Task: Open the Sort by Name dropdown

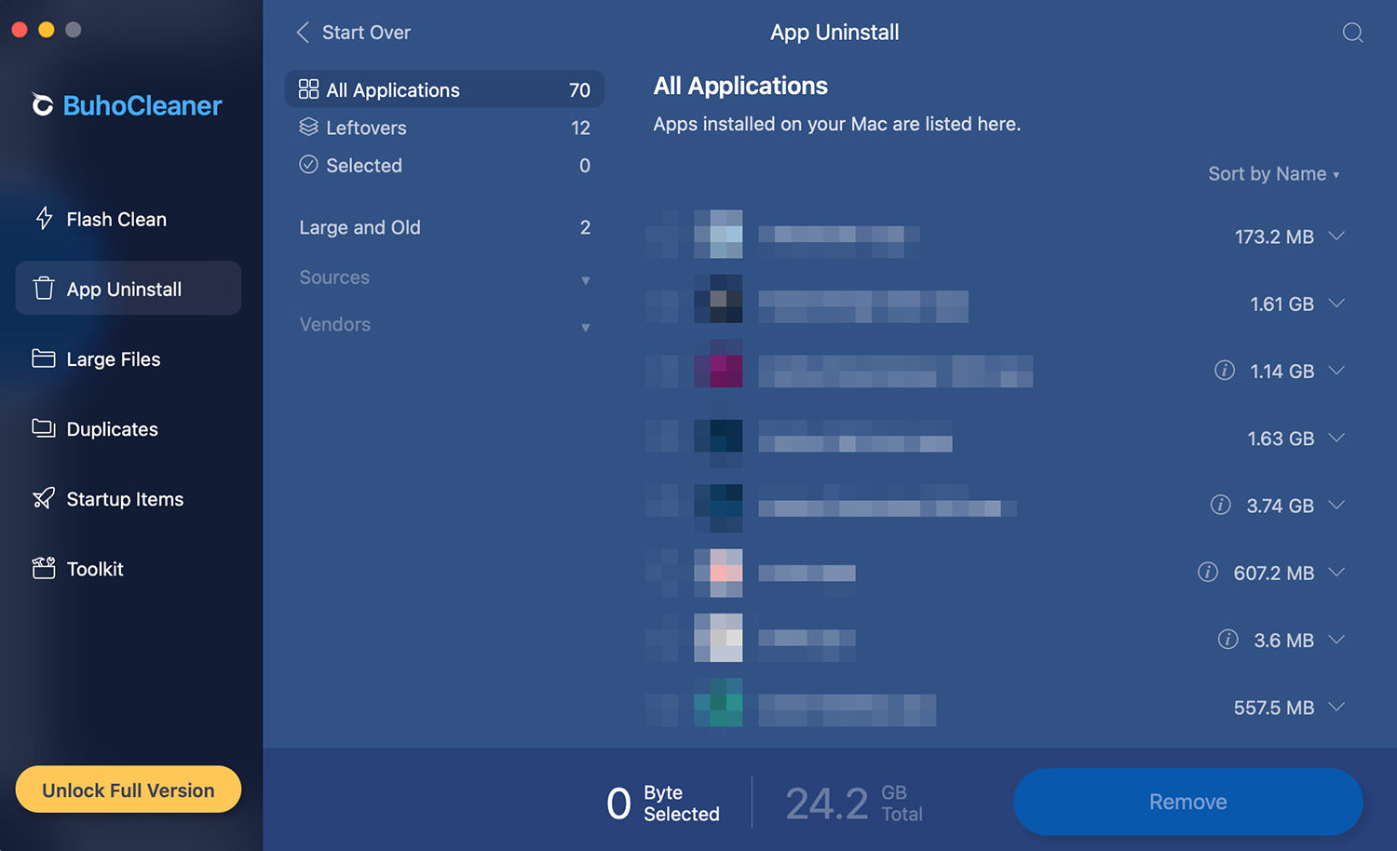Action: (x=1273, y=174)
